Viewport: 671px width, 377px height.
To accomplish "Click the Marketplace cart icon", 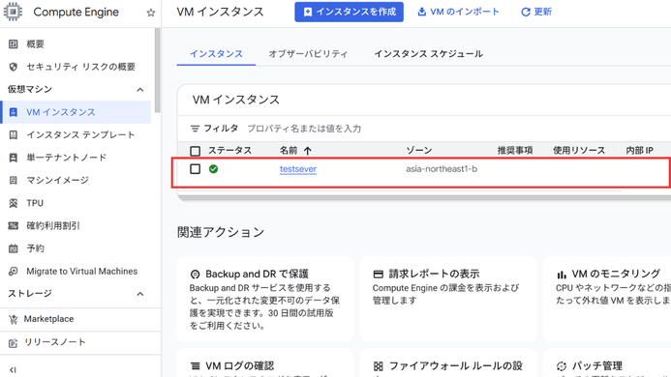I will coord(14,319).
